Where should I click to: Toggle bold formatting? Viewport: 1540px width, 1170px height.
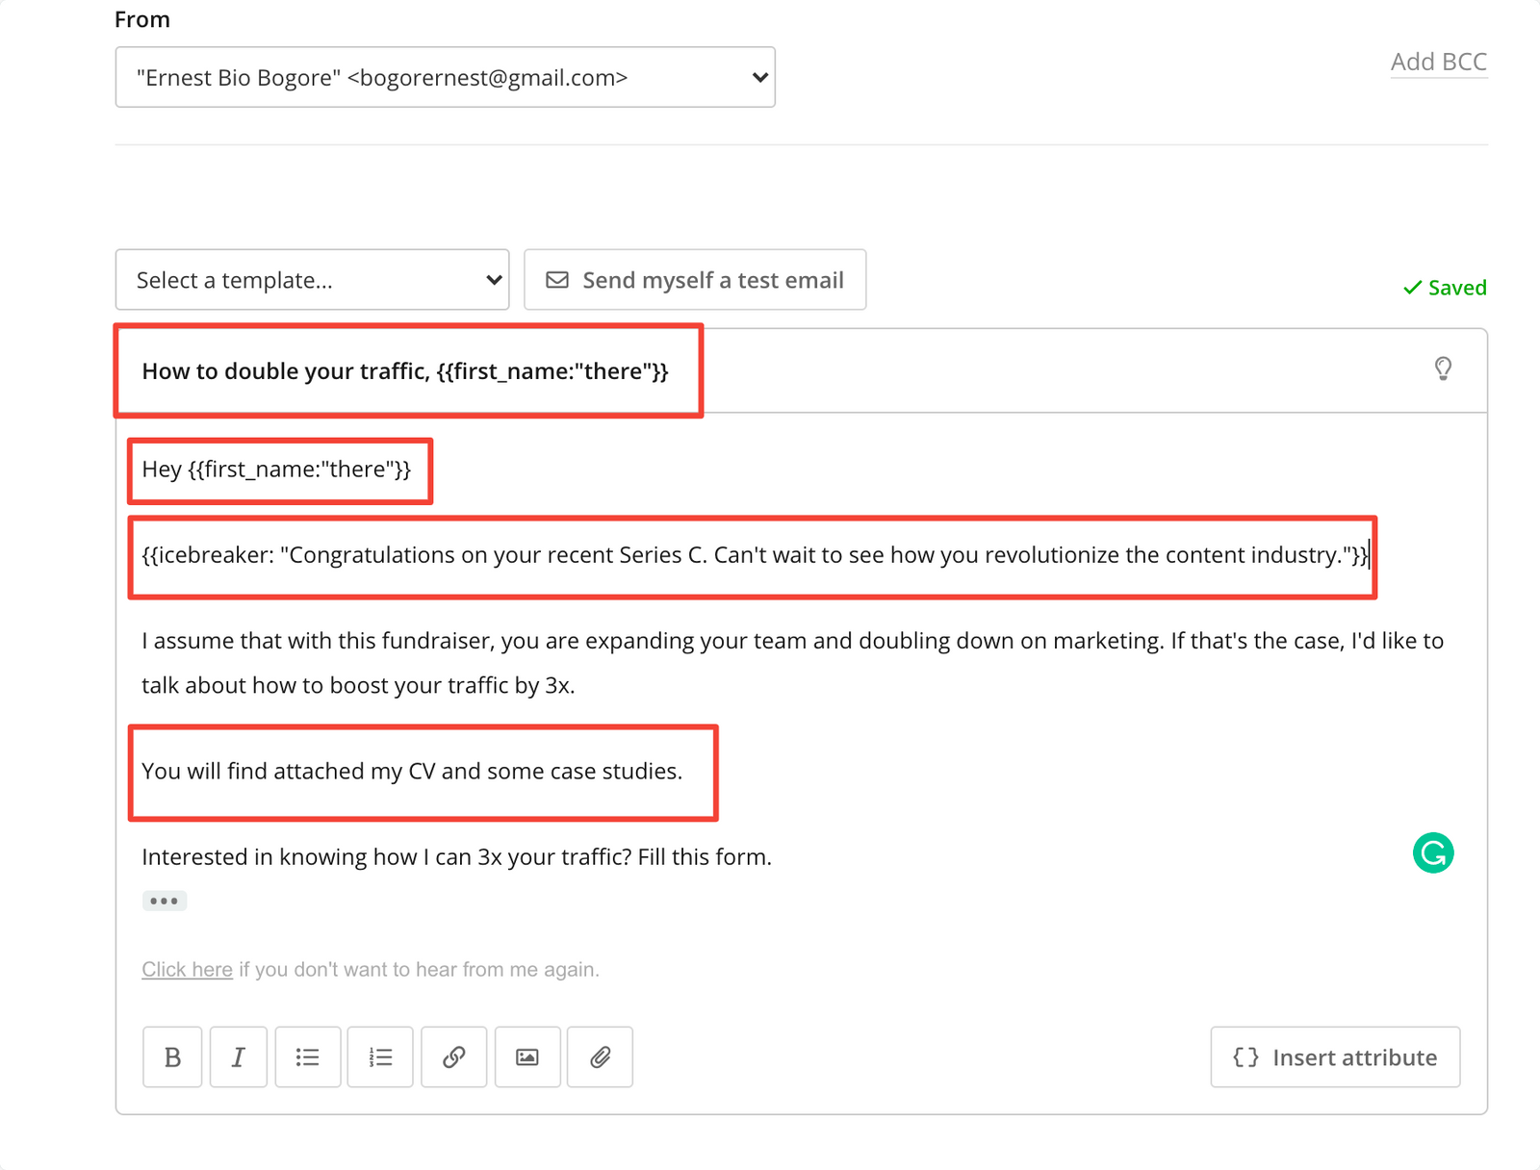171,1056
